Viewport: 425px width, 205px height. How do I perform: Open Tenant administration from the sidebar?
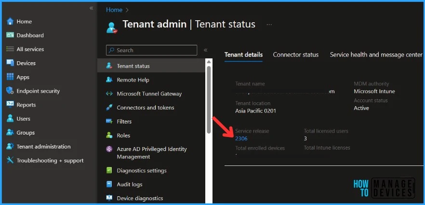pos(43,147)
